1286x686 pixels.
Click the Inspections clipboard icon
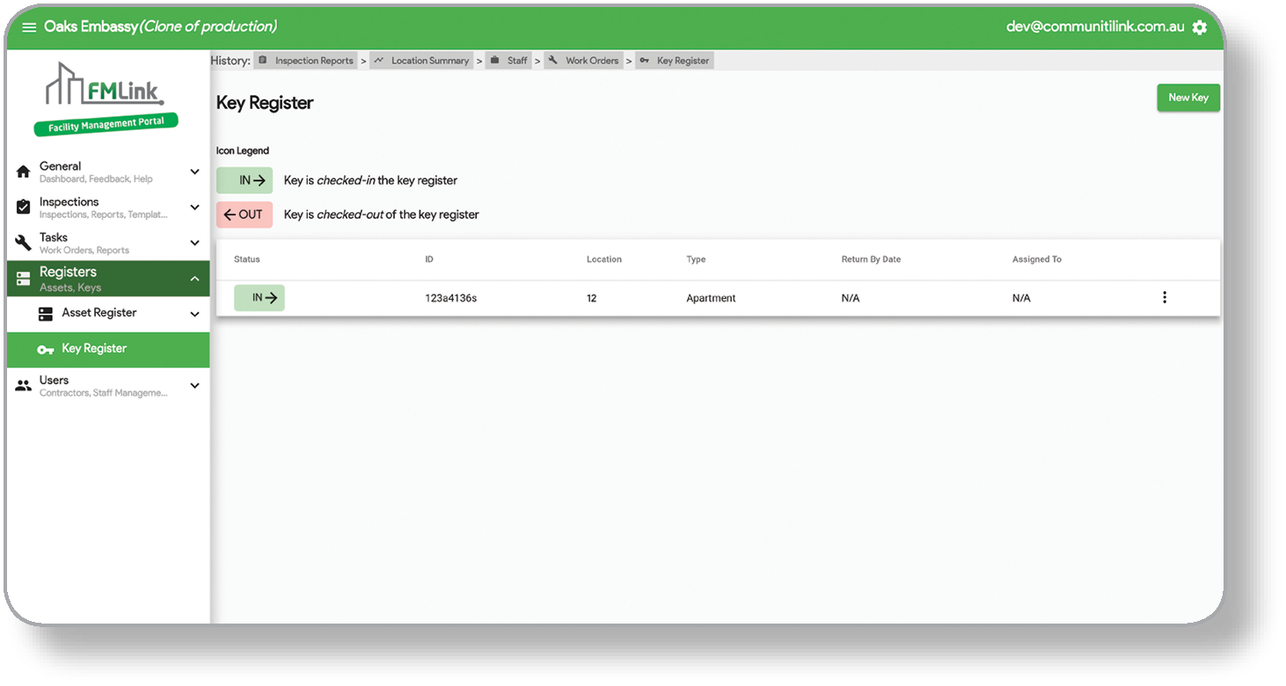(24, 208)
